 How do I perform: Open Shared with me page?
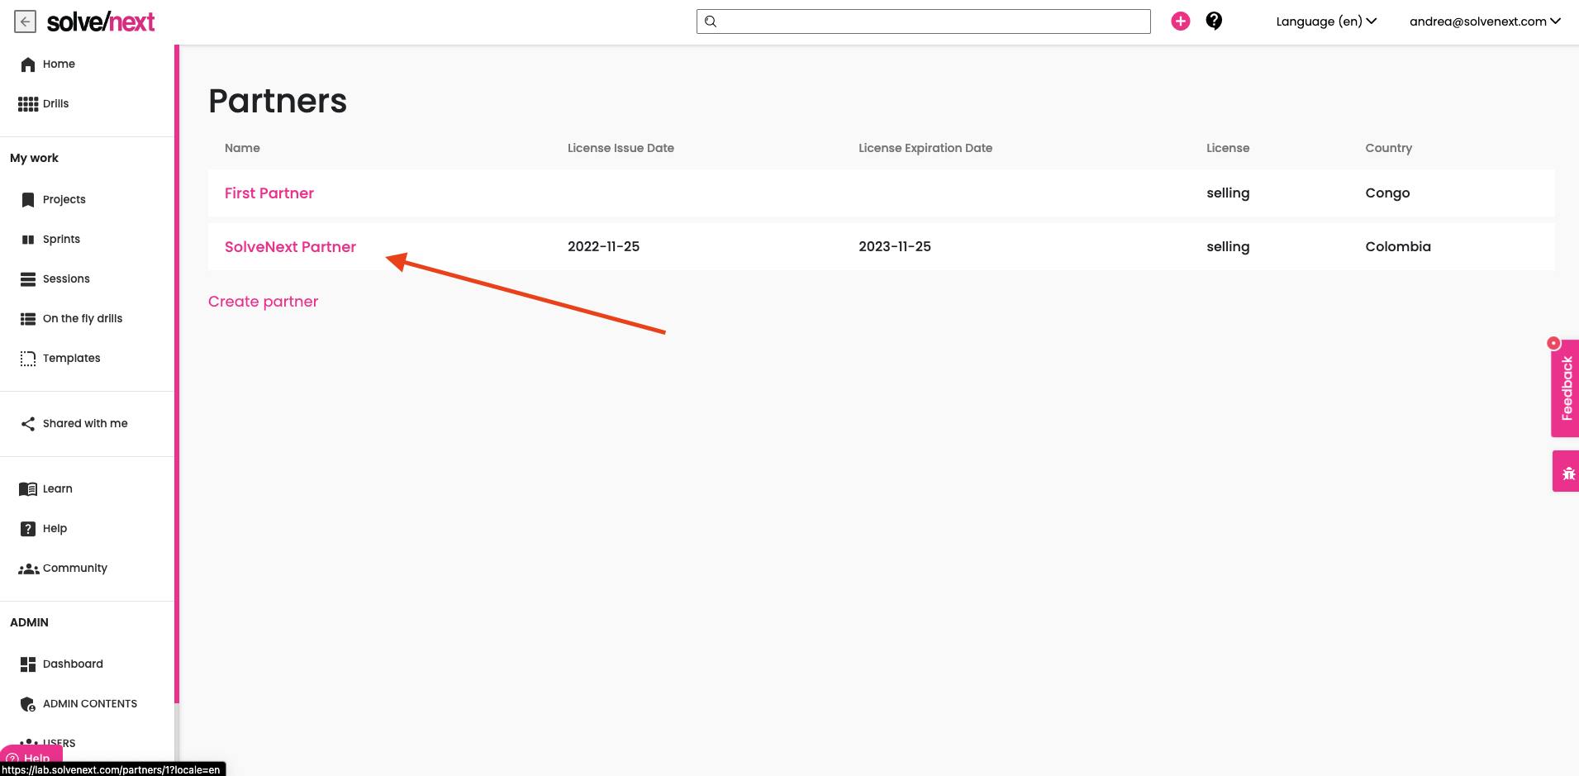85,423
